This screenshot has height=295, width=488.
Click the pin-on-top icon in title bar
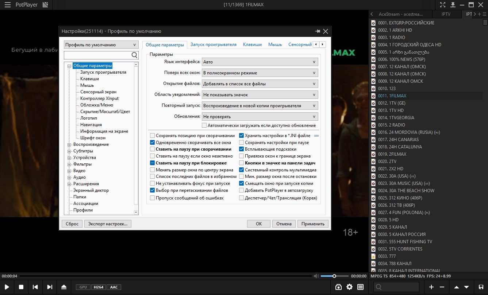pos(453,5)
